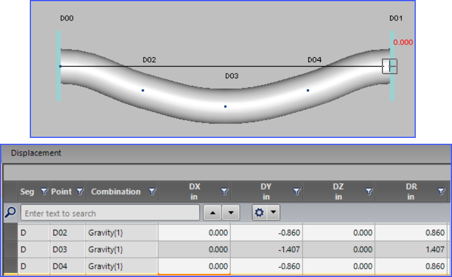
Task: Go to next search result arrow
Action: point(231,213)
